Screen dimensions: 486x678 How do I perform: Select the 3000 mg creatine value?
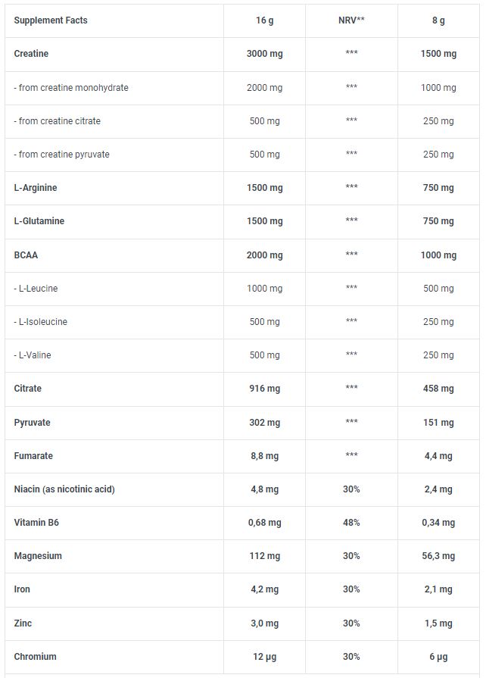264,54
